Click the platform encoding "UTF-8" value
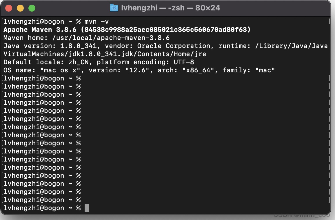This screenshot has width=335, height=220. tap(184, 62)
